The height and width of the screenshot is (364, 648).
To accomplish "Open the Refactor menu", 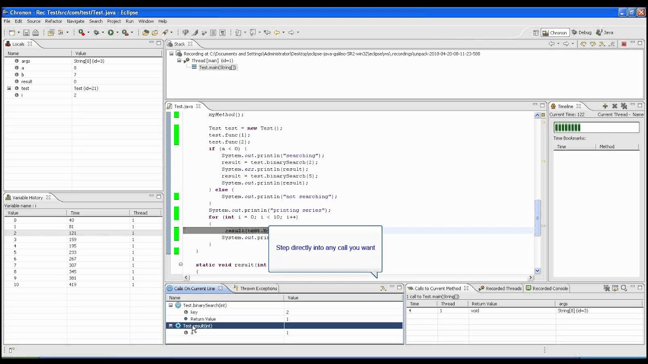I will (53, 21).
